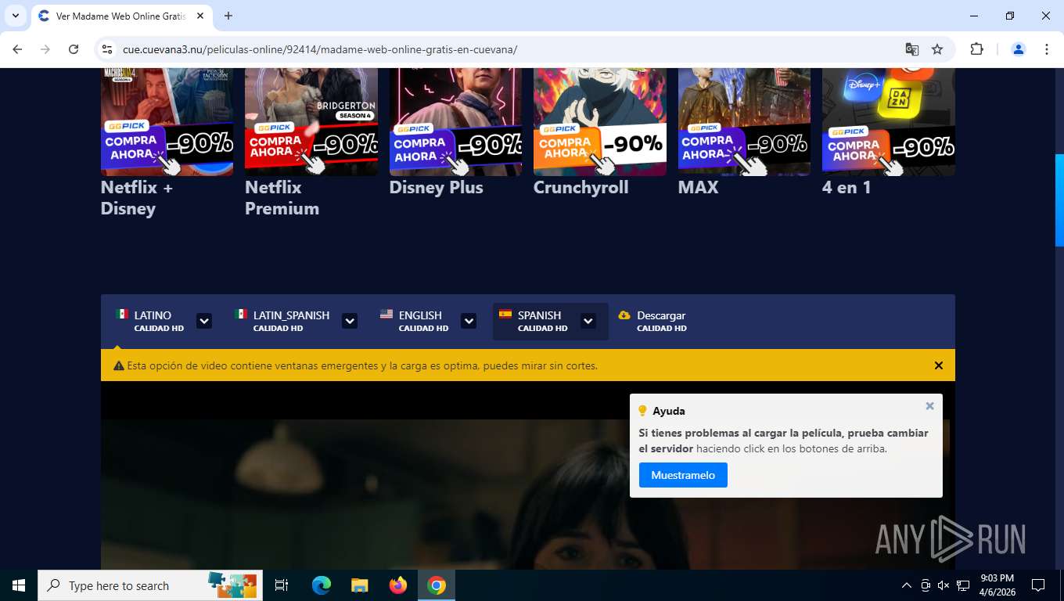Click the 4 en 1 title link
Screen dimensions: 1064x601
click(x=847, y=188)
